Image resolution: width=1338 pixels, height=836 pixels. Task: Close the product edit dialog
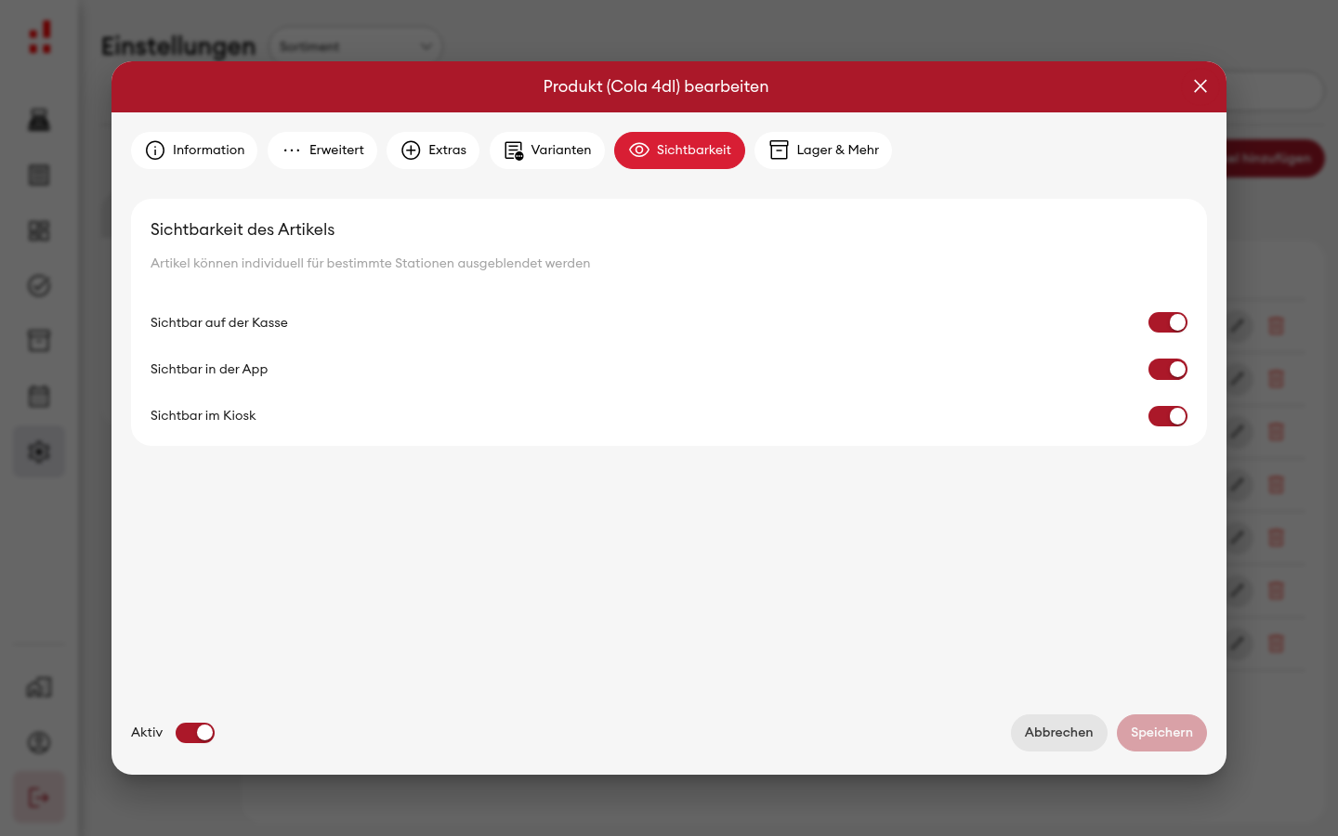click(x=1200, y=86)
